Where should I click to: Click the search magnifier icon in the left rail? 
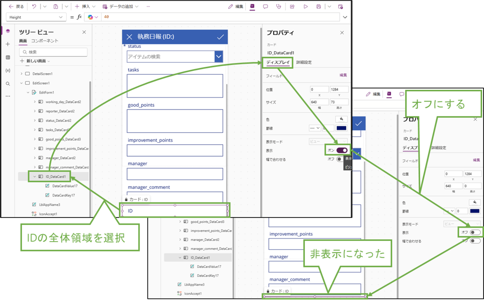pos(8,83)
